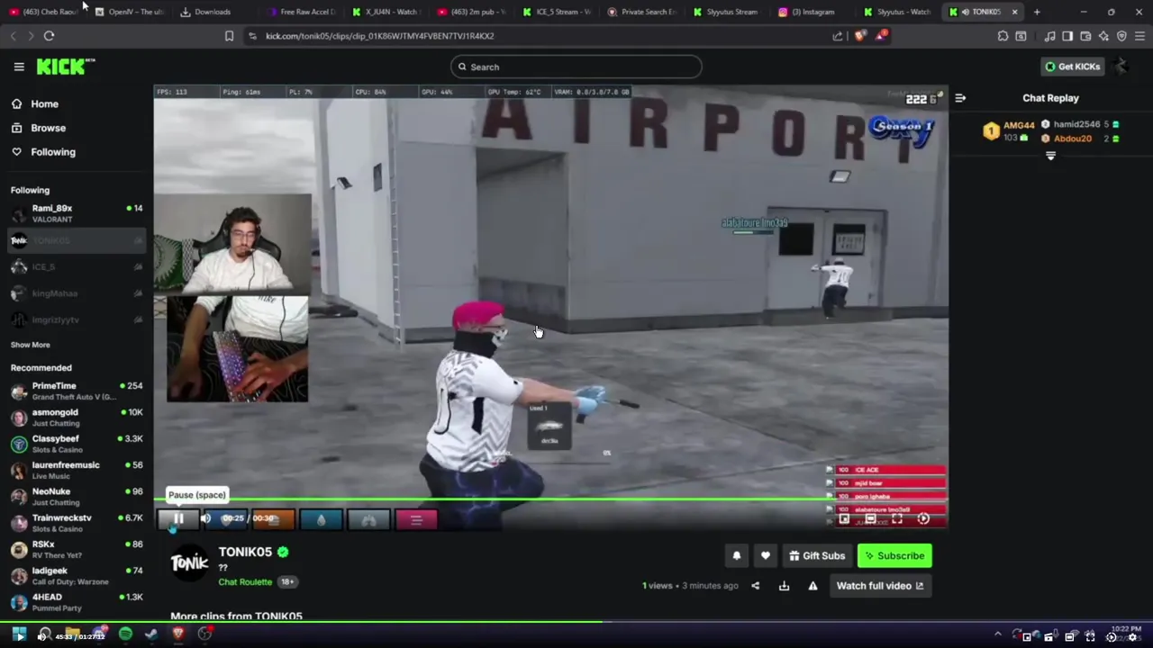Open ladigeek recommended channel
Viewport: 1153px width, 648px height.
pos(76,576)
